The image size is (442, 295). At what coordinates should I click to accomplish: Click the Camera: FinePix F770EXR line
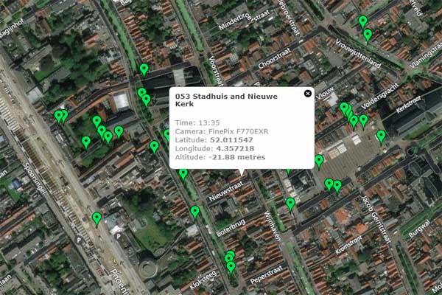[x=222, y=131]
